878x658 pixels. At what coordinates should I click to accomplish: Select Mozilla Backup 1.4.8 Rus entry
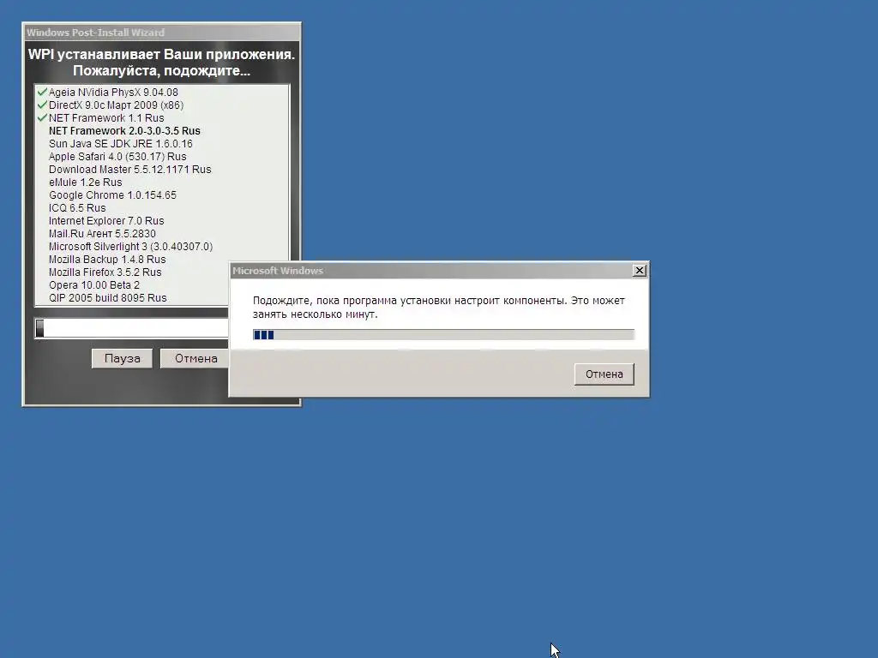[x=107, y=260]
